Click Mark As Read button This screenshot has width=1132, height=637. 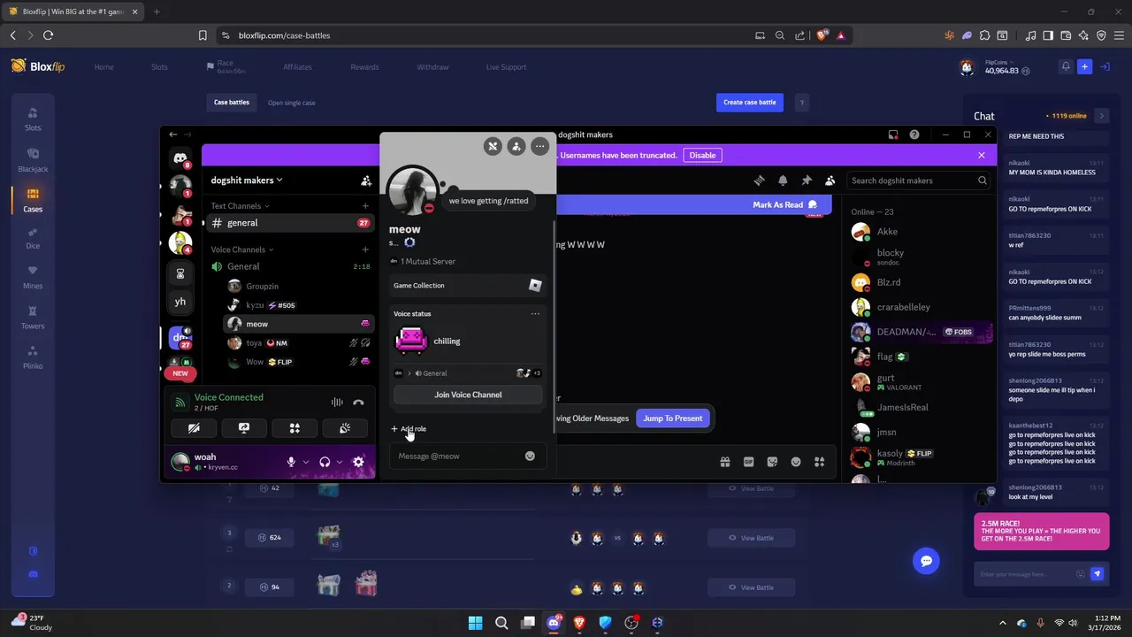[x=784, y=204]
